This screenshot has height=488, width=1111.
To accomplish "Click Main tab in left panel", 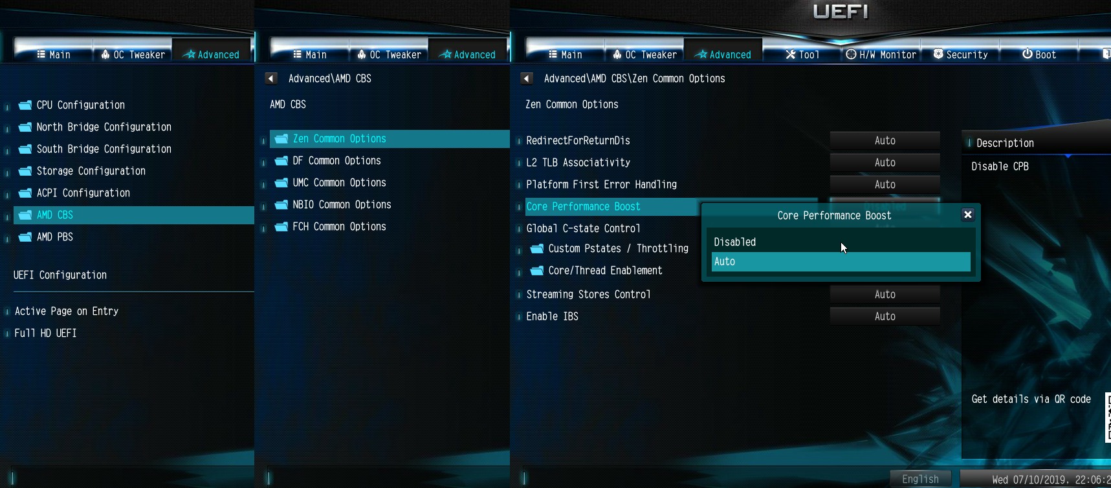I will pos(54,54).
